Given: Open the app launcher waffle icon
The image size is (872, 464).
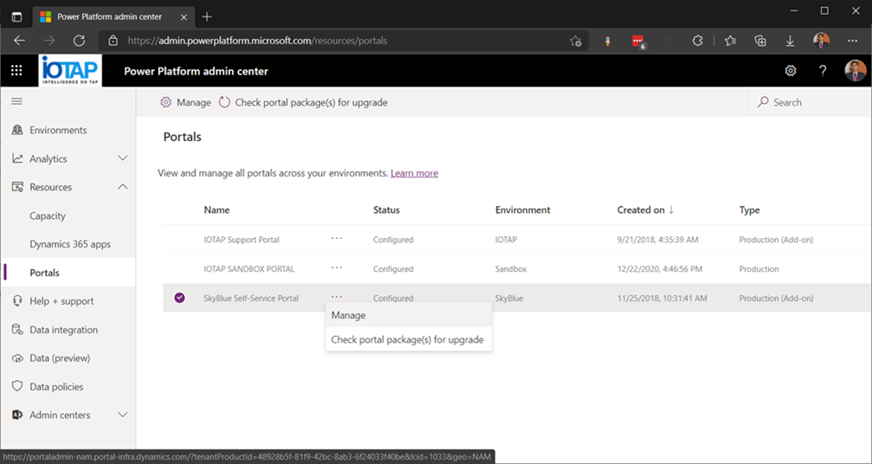Looking at the screenshot, I should pyautogui.click(x=16, y=71).
